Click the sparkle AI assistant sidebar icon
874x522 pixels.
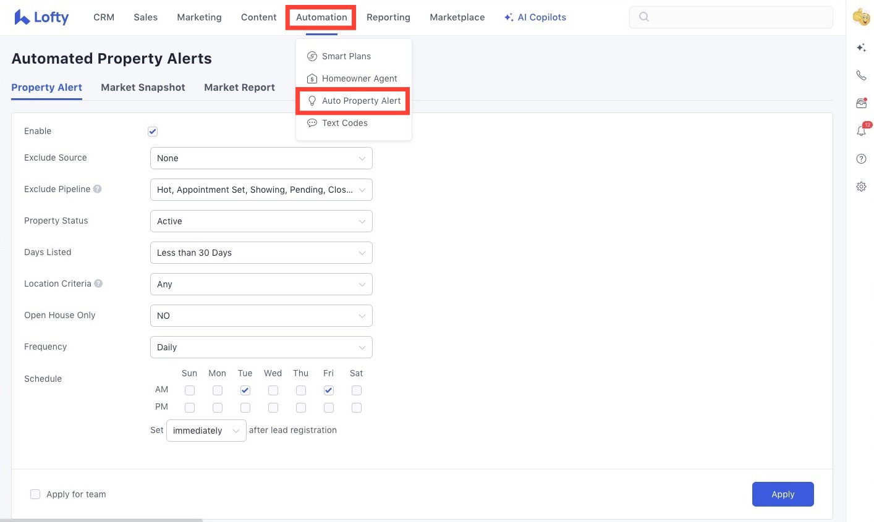(861, 48)
